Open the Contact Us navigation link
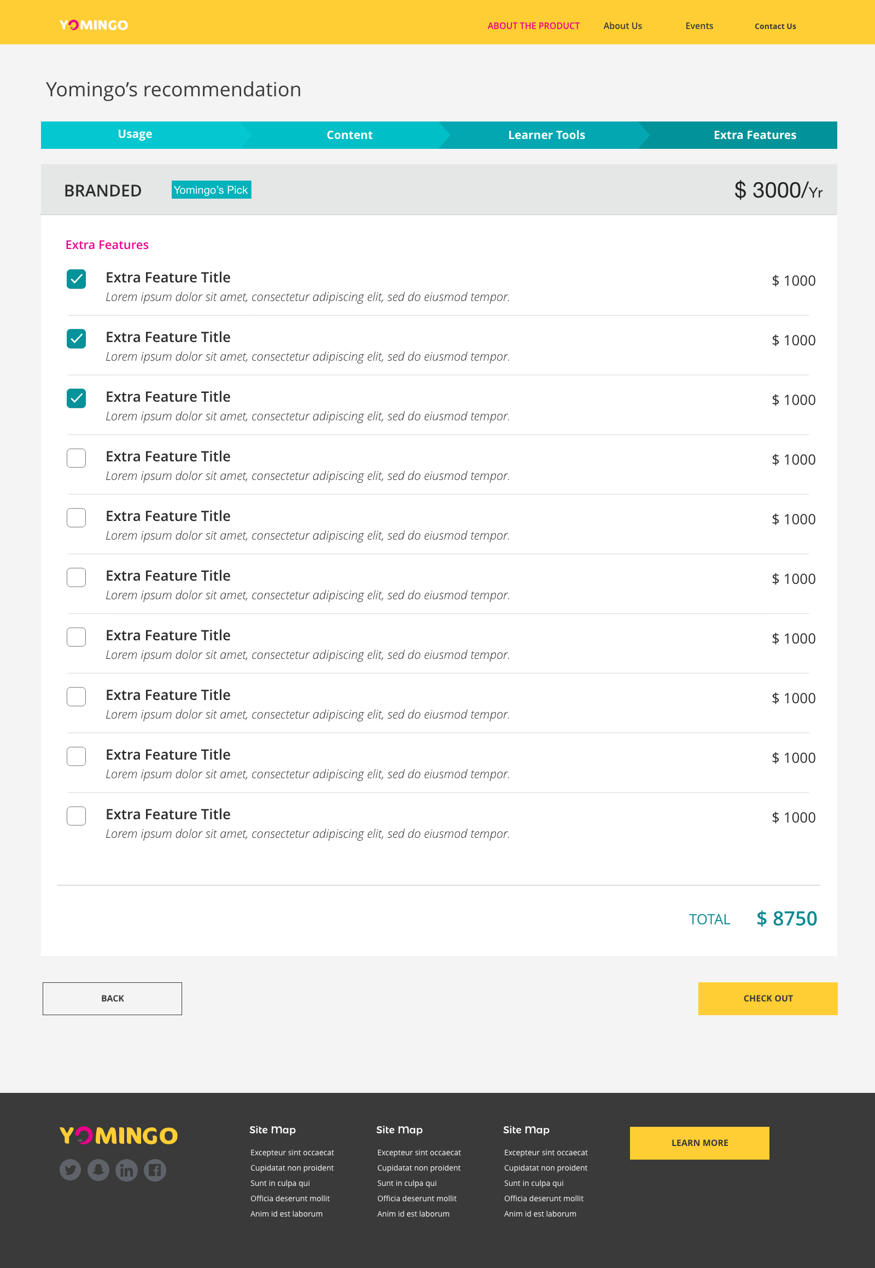 tap(775, 26)
